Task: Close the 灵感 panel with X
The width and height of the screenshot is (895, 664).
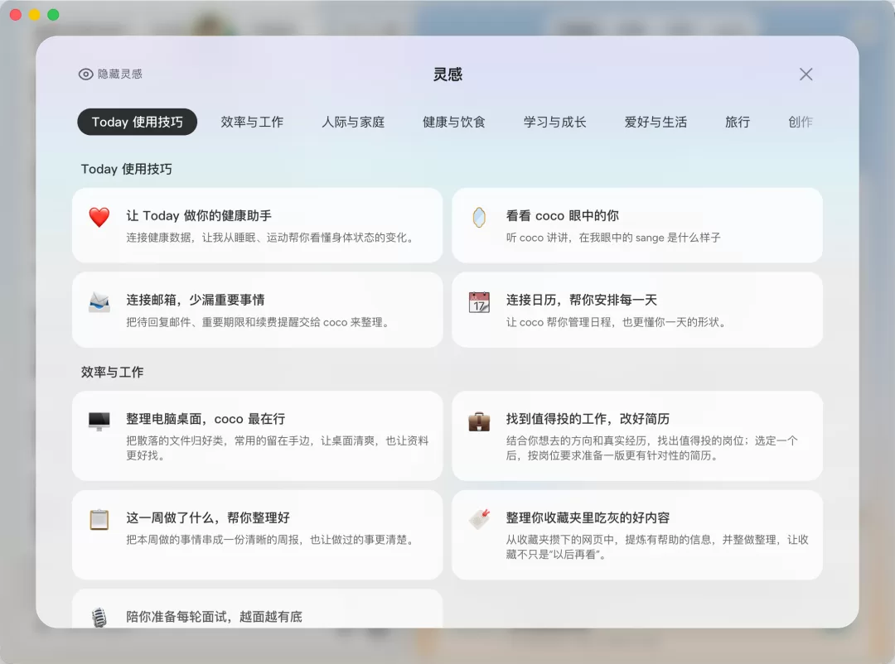Action: (x=806, y=75)
